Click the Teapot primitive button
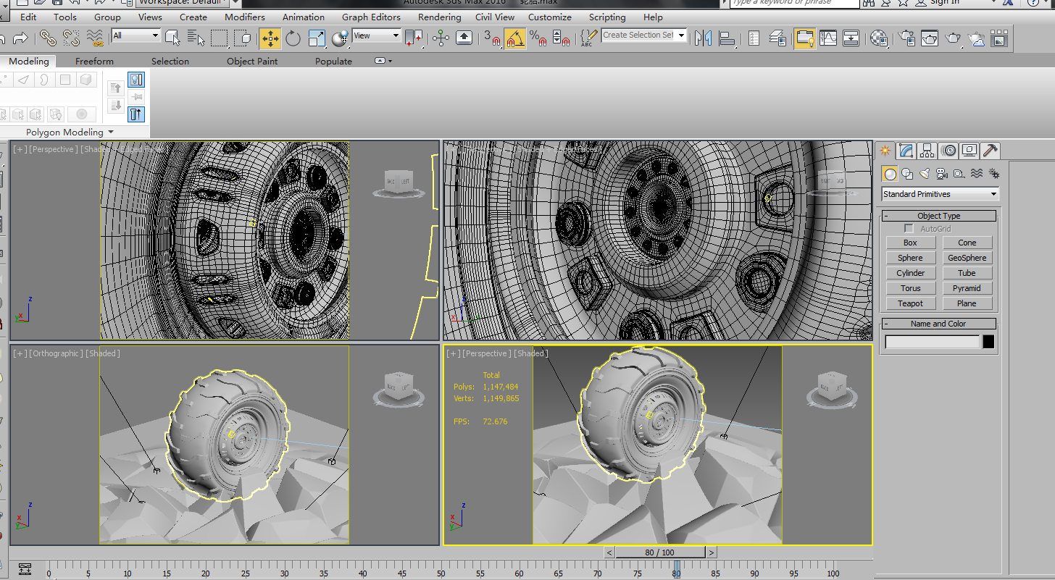The image size is (1055, 580). [x=910, y=303]
